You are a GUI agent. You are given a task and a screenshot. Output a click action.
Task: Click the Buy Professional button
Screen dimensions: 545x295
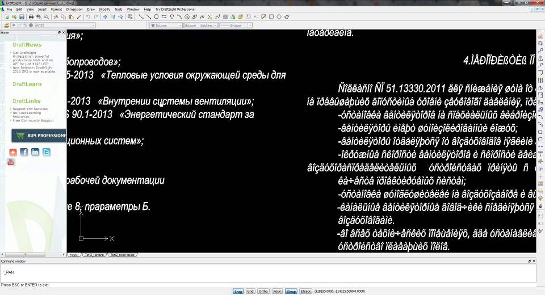tap(39, 136)
